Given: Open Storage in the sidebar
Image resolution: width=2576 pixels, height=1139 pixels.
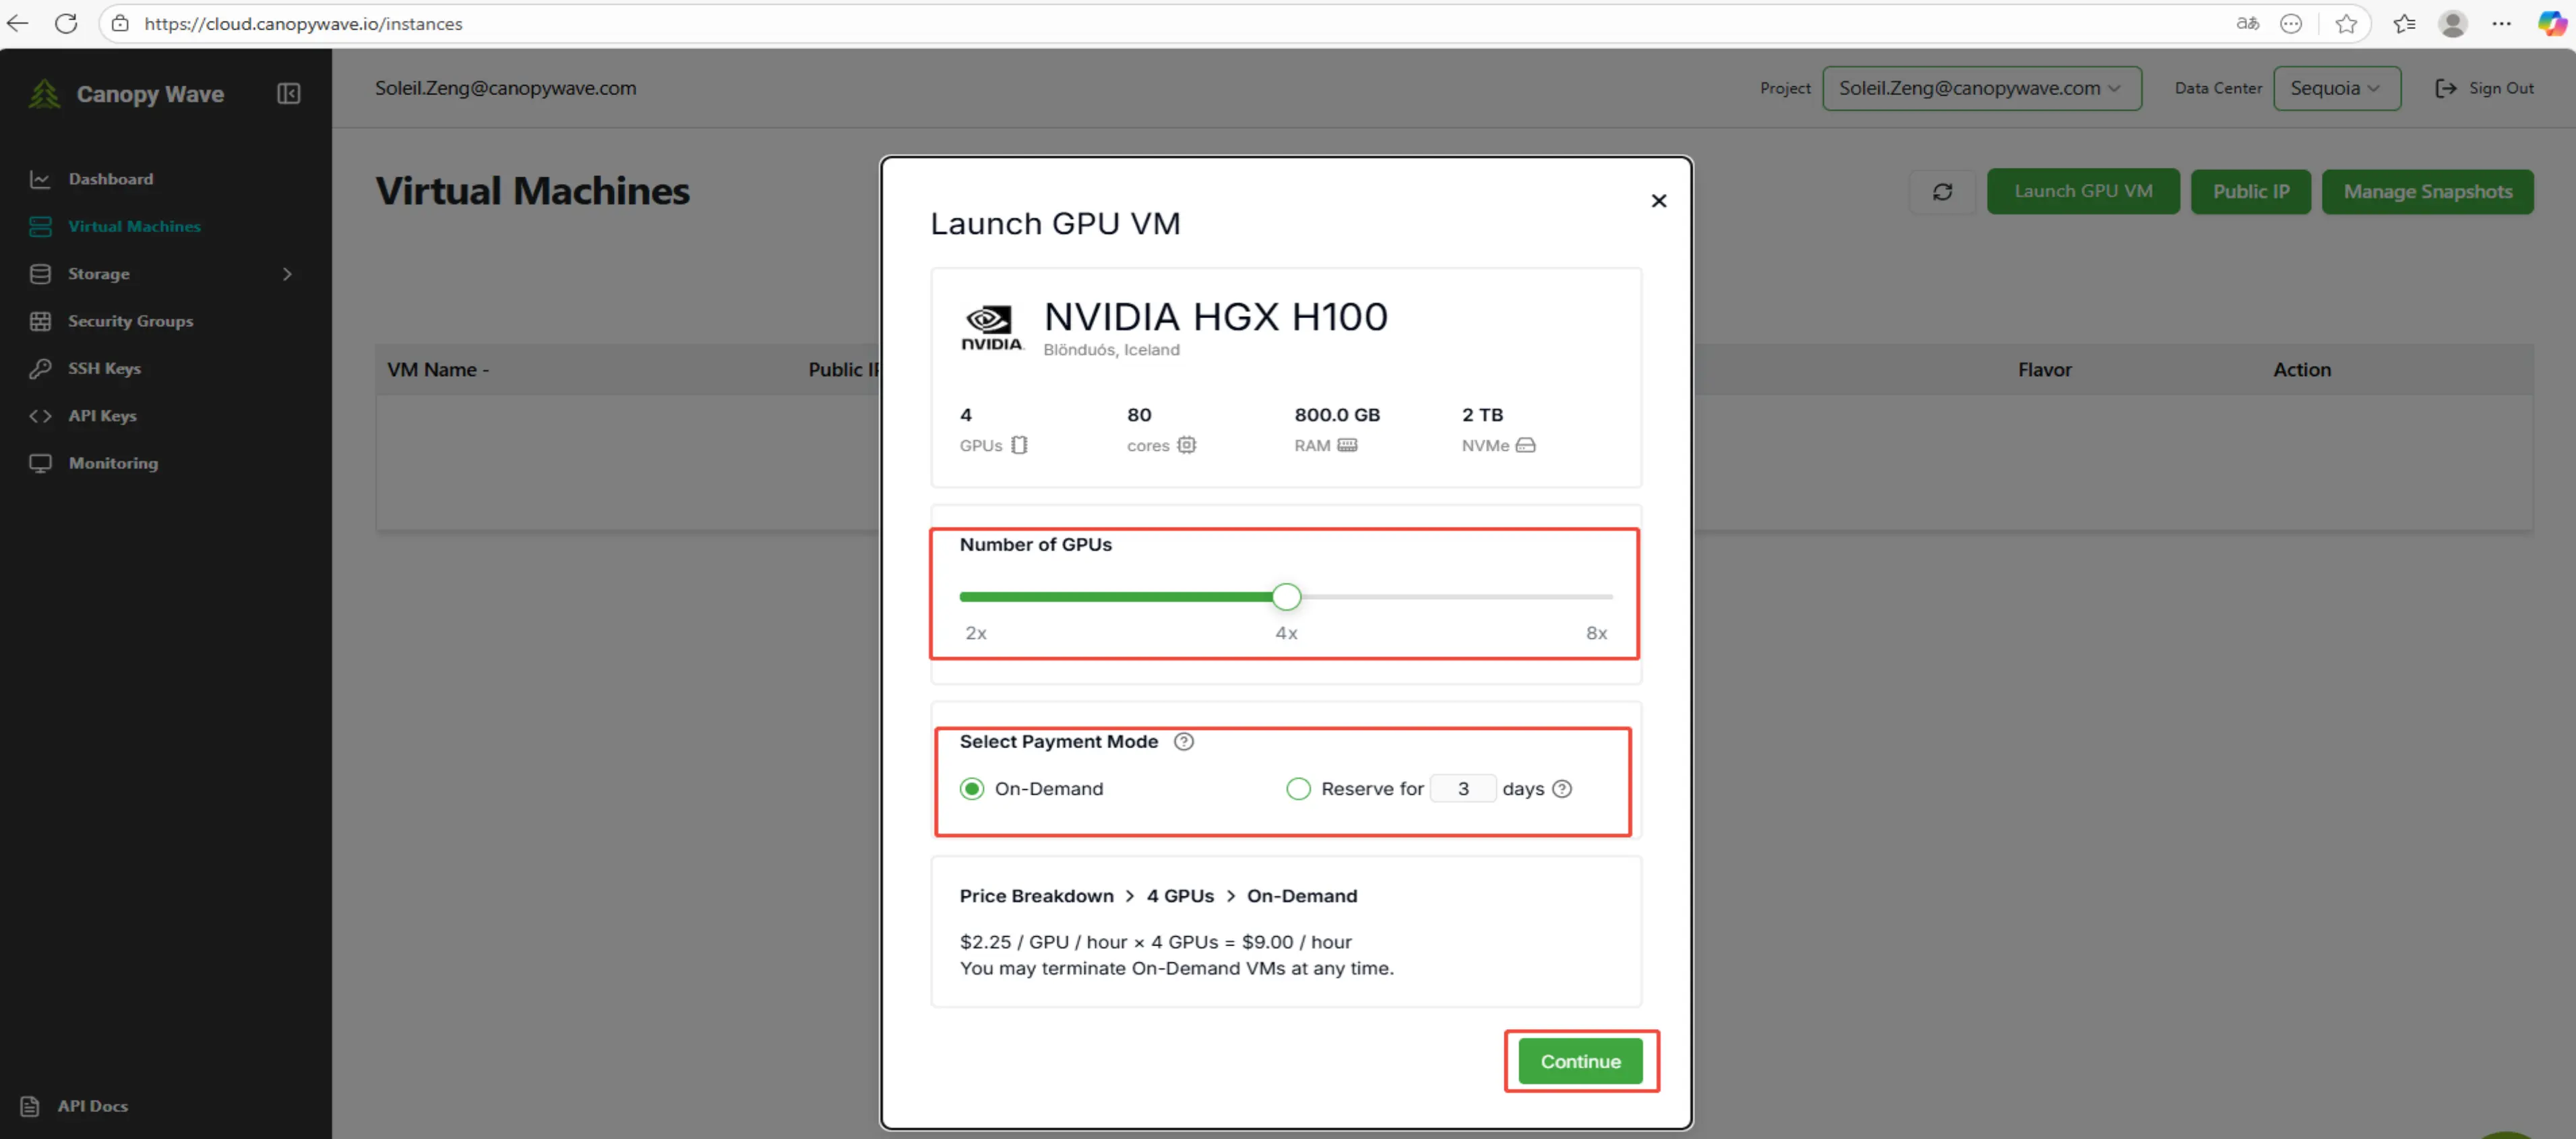Looking at the screenshot, I should point(98,274).
